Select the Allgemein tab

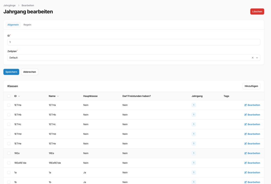pyautogui.click(x=13, y=25)
